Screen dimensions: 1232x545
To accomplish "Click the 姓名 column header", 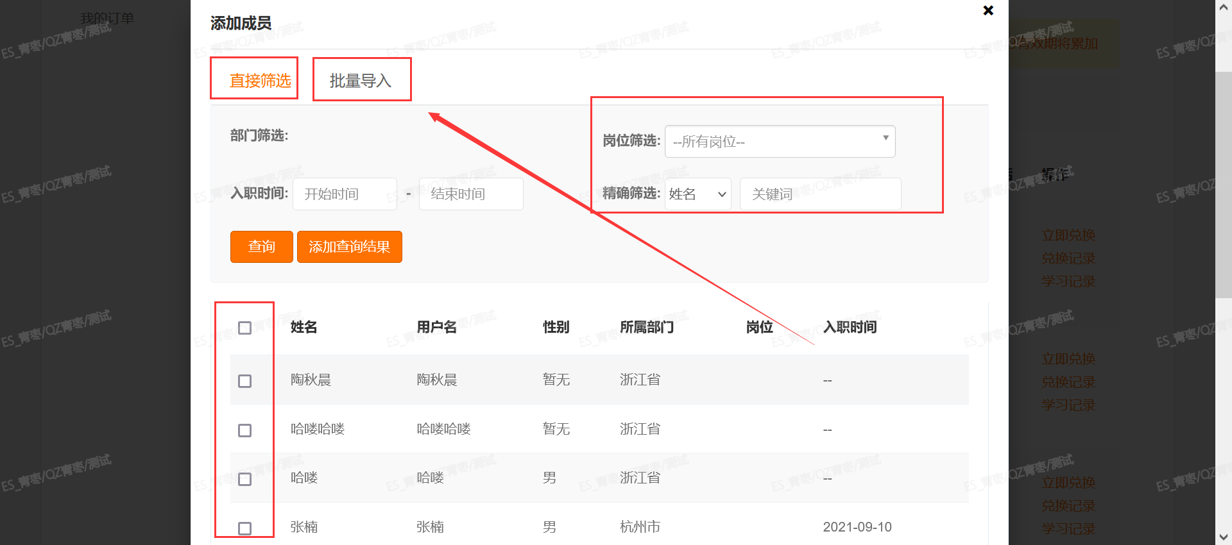I will click(304, 327).
